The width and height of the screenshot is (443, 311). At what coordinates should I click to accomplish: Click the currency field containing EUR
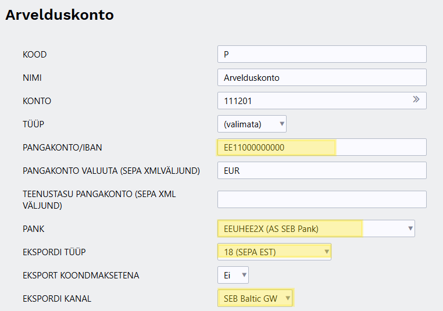click(x=321, y=170)
